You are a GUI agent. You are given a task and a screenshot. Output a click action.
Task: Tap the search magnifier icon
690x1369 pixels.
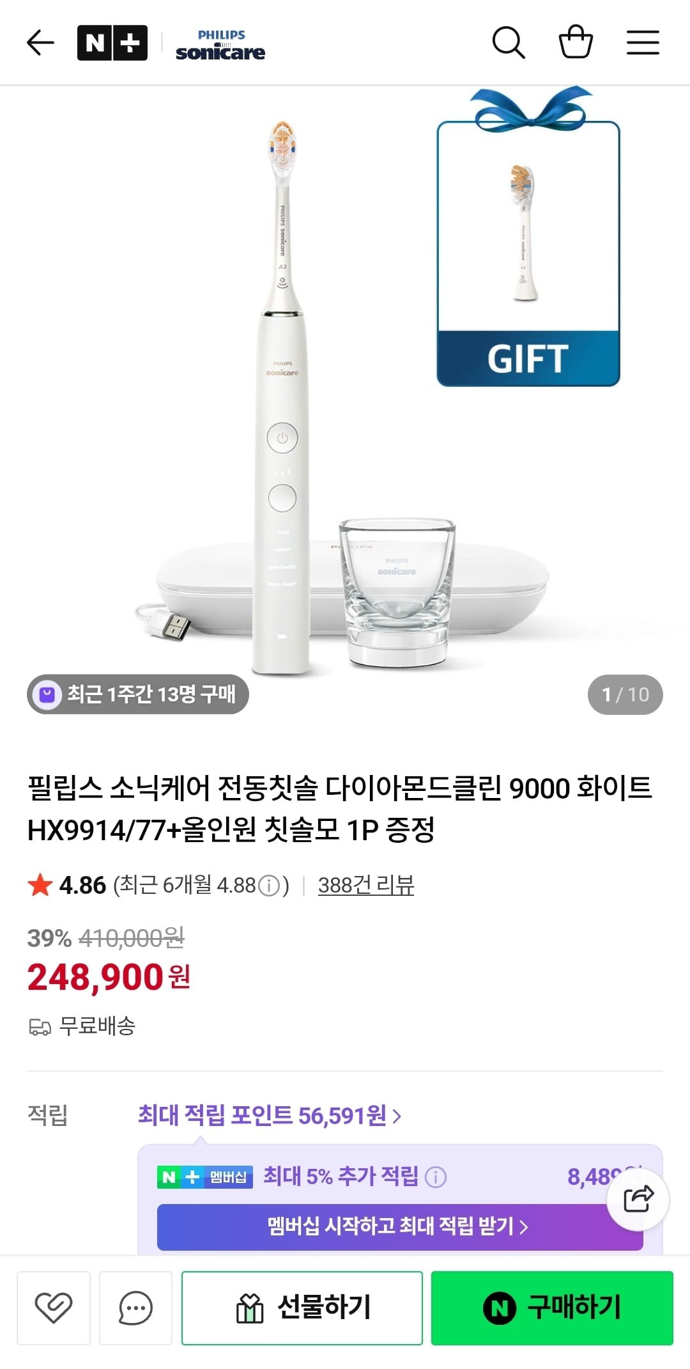coord(509,43)
